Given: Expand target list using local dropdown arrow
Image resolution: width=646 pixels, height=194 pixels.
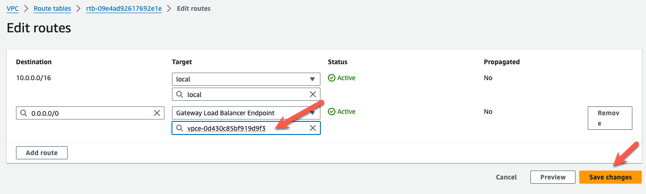Looking at the screenshot, I should tap(312, 79).
